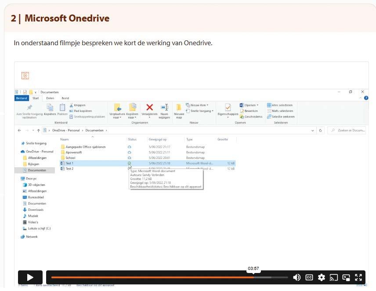Sort by the Gewijzigd op column header
The height and width of the screenshot is (291, 376).
click(x=158, y=139)
